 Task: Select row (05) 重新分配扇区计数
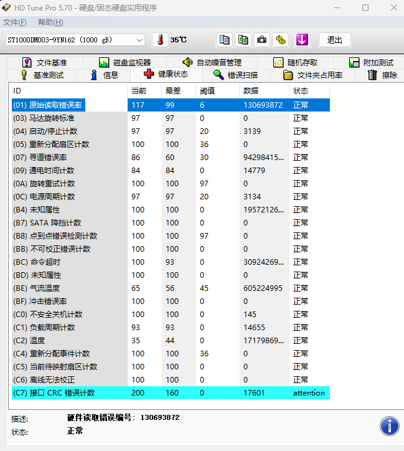tap(171, 145)
